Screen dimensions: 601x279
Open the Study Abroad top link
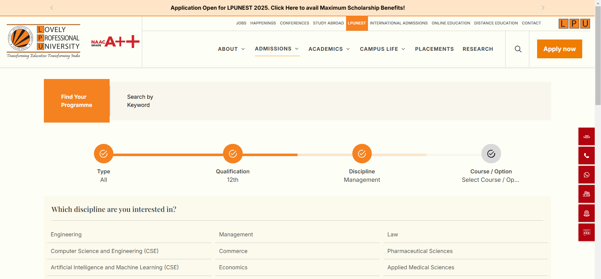coord(329,23)
